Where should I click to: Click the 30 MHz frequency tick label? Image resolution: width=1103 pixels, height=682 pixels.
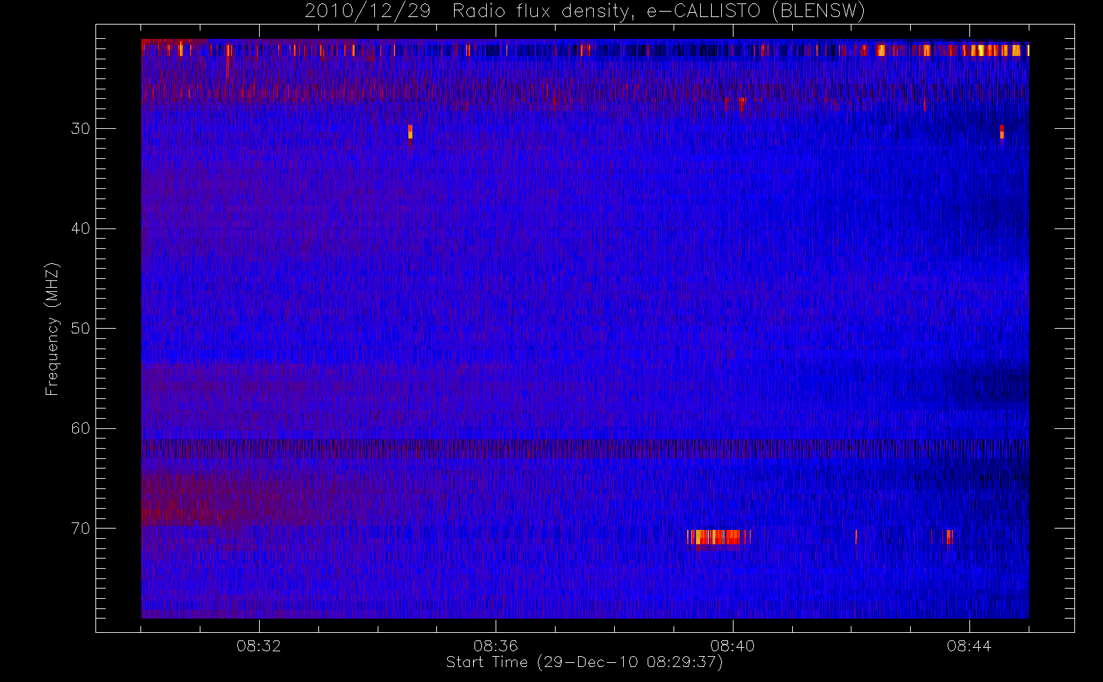tap(80, 129)
